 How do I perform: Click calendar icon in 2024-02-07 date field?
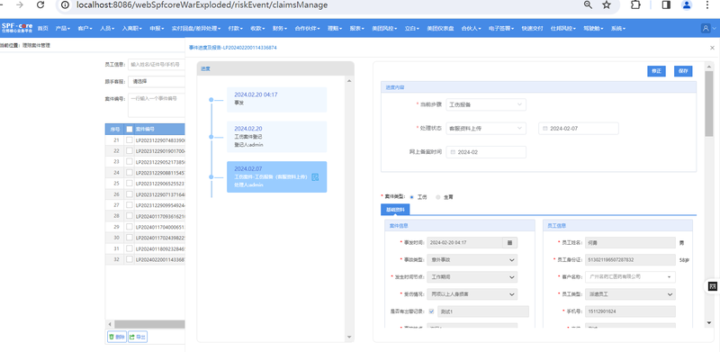pyautogui.click(x=545, y=129)
